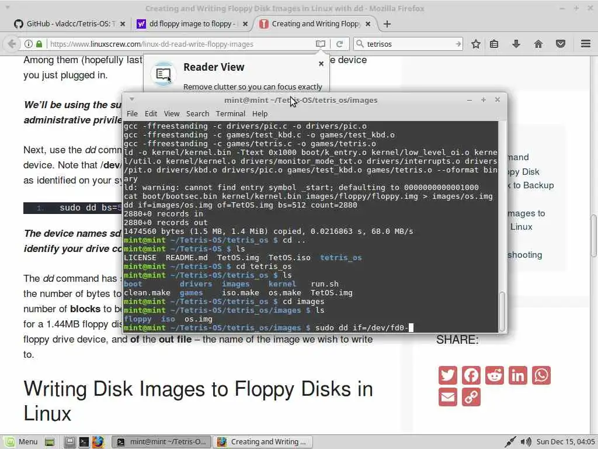Click sidebar link ending 'to Backup'
The width and height of the screenshot is (598, 449).
[530, 185]
